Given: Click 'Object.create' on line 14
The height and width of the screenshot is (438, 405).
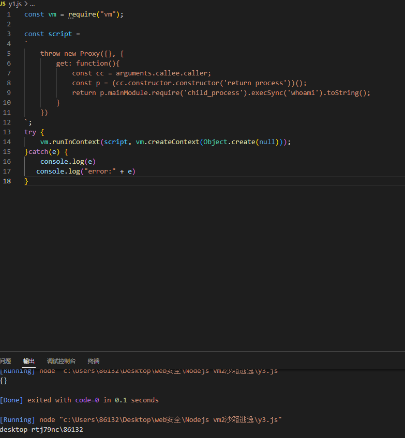Looking at the screenshot, I should (229, 142).
